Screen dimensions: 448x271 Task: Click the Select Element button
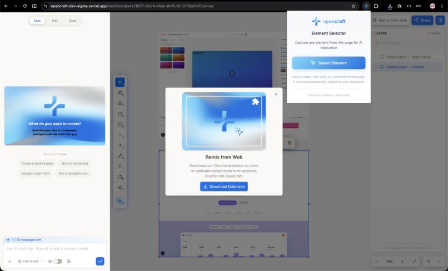pos(328,63)
